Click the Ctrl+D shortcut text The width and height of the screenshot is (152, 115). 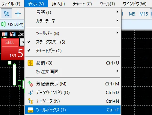(112, 93)
